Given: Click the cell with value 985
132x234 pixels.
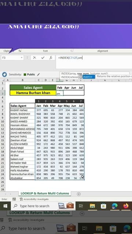Looking at the screenshot, I should [45, 174].
